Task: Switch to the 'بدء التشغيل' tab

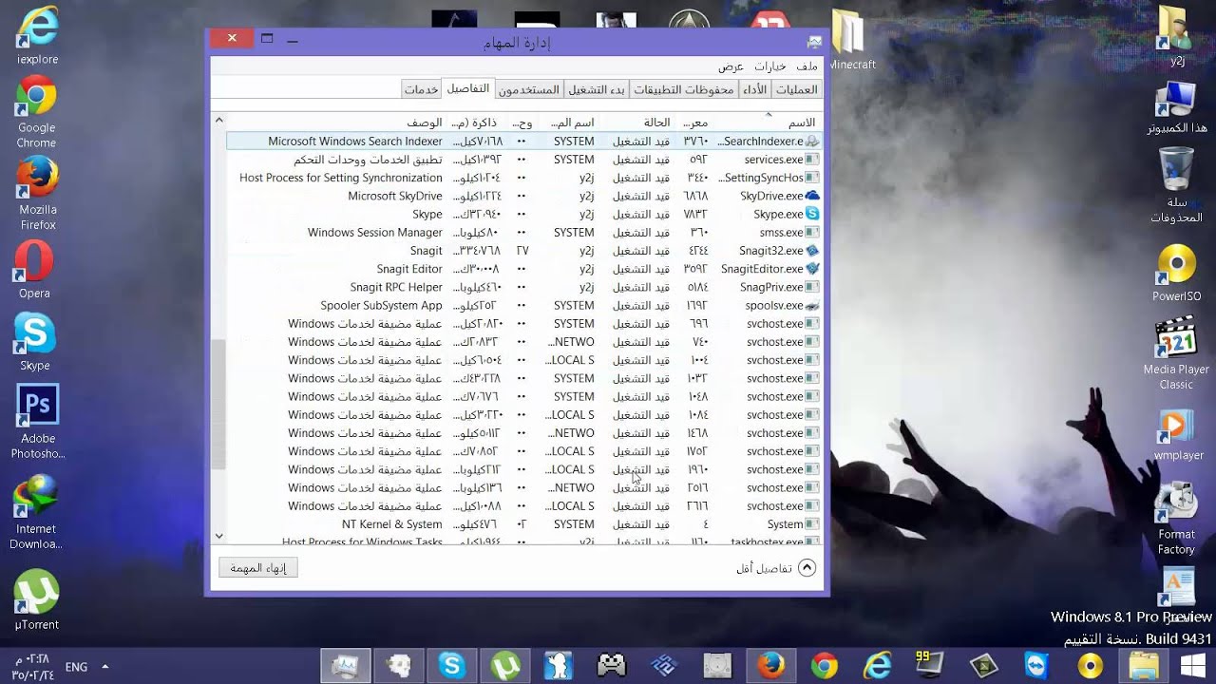Action: pyautogui.click(x=597, y=89)
